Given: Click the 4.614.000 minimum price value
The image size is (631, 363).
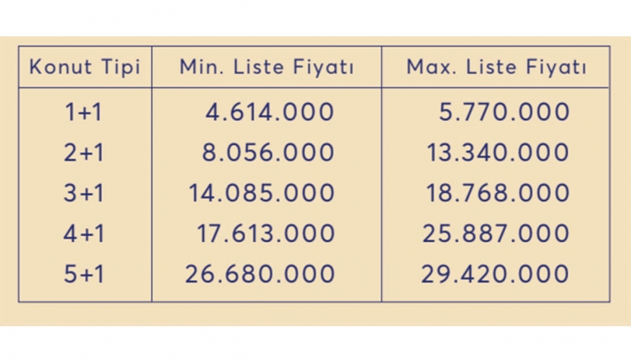Looking at the screenshot, I should [x=270, y=112].
